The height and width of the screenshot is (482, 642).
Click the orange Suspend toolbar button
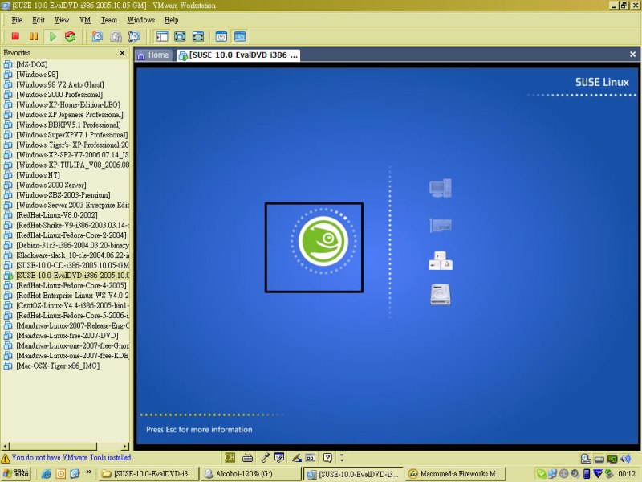(34, 36)
